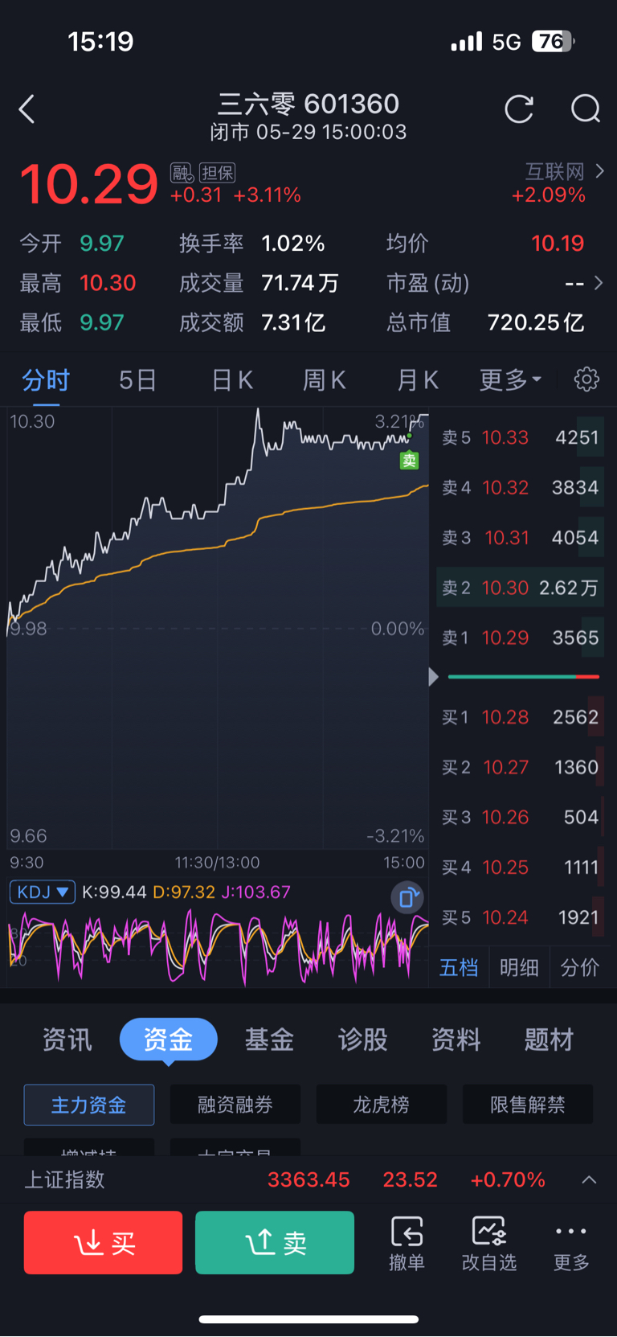Expand the 上证指数 index bar chevron
Viewport: 617px width, 1337px height.
coord(589,1179)
